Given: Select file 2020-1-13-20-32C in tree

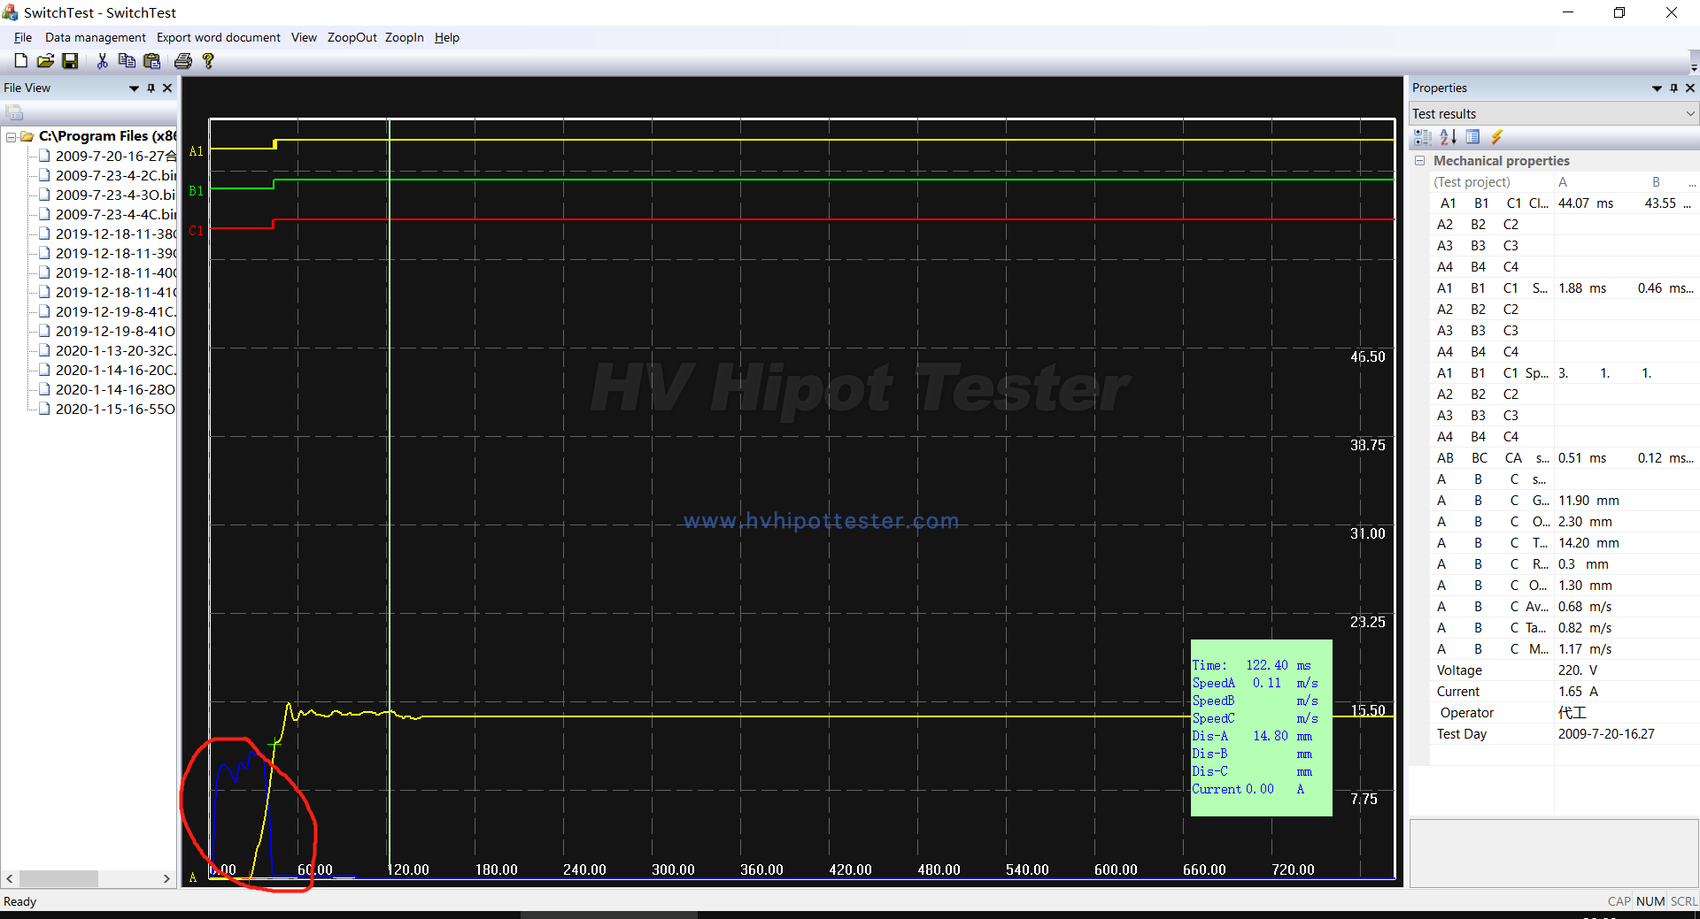Looking at the screenshot, I should [115, 350].
